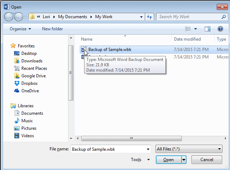230x170 pixels.
Task: Click the horizontal scrollbar in file list
Action: tap(132, 138)
